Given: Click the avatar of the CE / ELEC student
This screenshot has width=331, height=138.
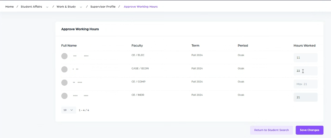Looking at the screenshot, I should coord(64,56).
